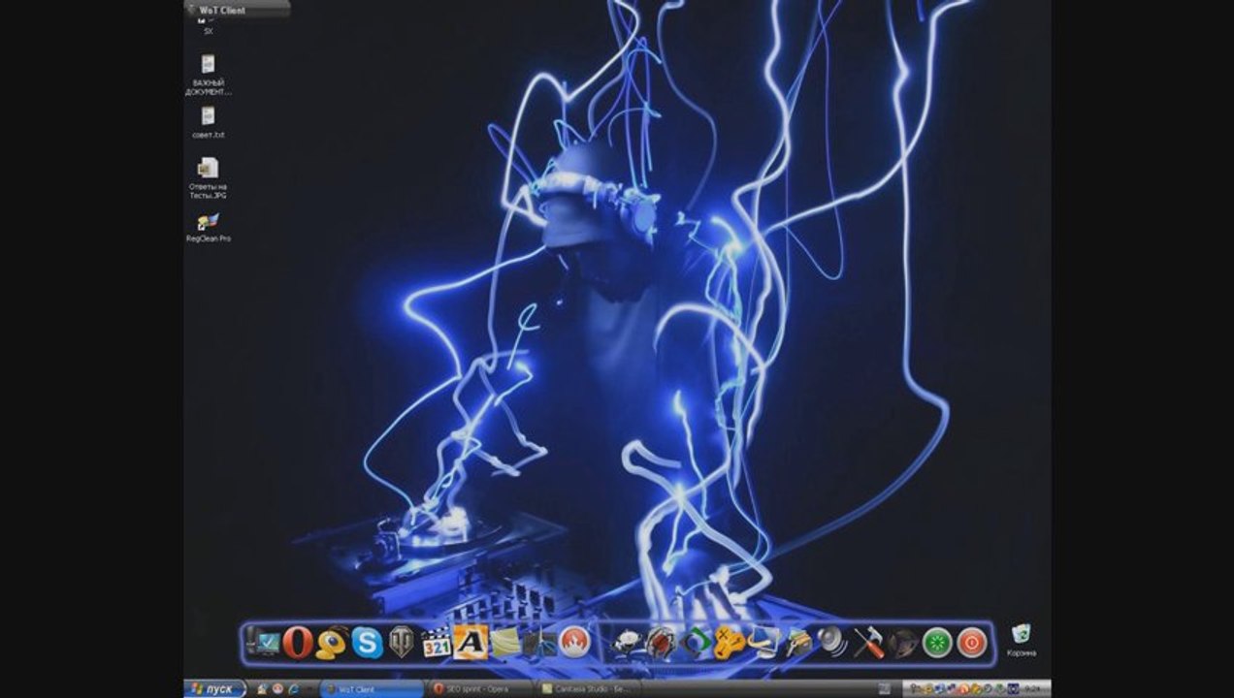
Task: Select the Ответы на Тесты.JPG file
Action: (x=208, y=177)
